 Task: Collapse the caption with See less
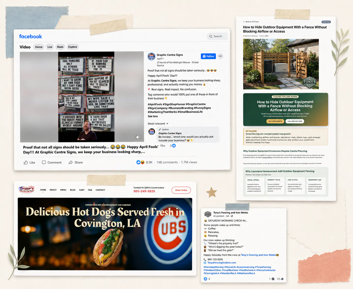click(x=153, y=116)
